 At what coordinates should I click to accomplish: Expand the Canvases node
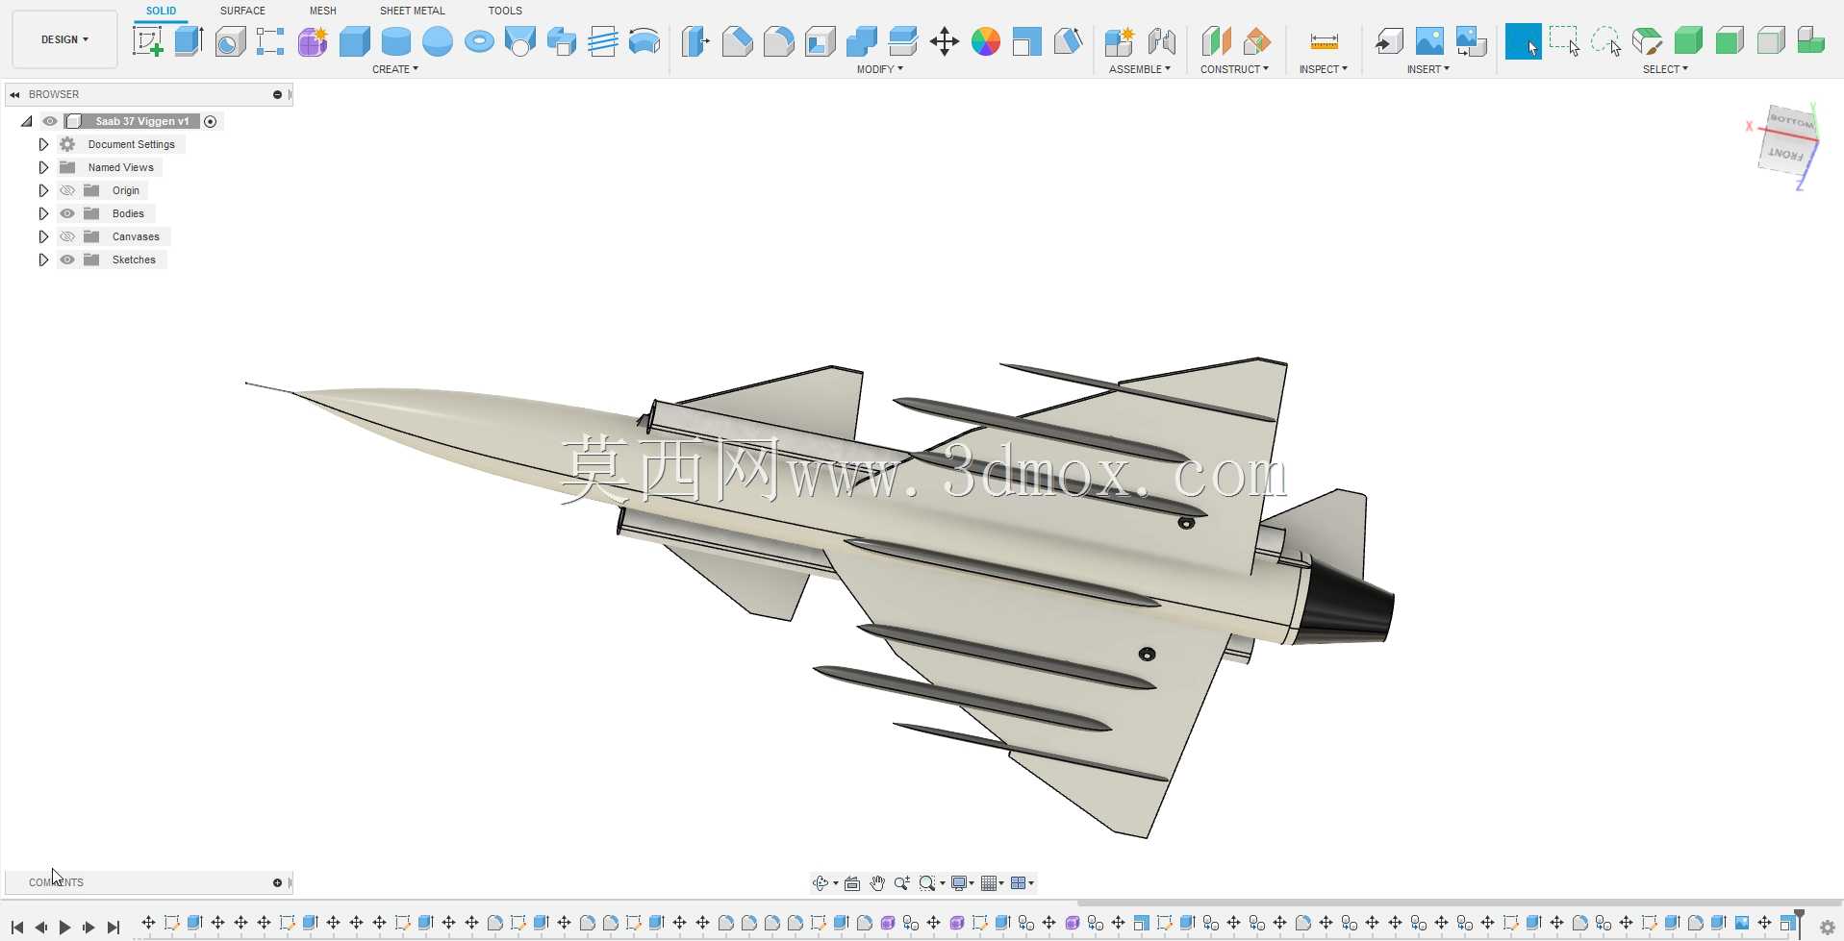pos(43,236)
